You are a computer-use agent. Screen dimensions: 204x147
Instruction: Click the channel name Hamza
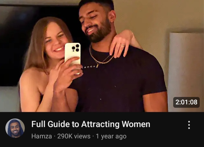42,136
